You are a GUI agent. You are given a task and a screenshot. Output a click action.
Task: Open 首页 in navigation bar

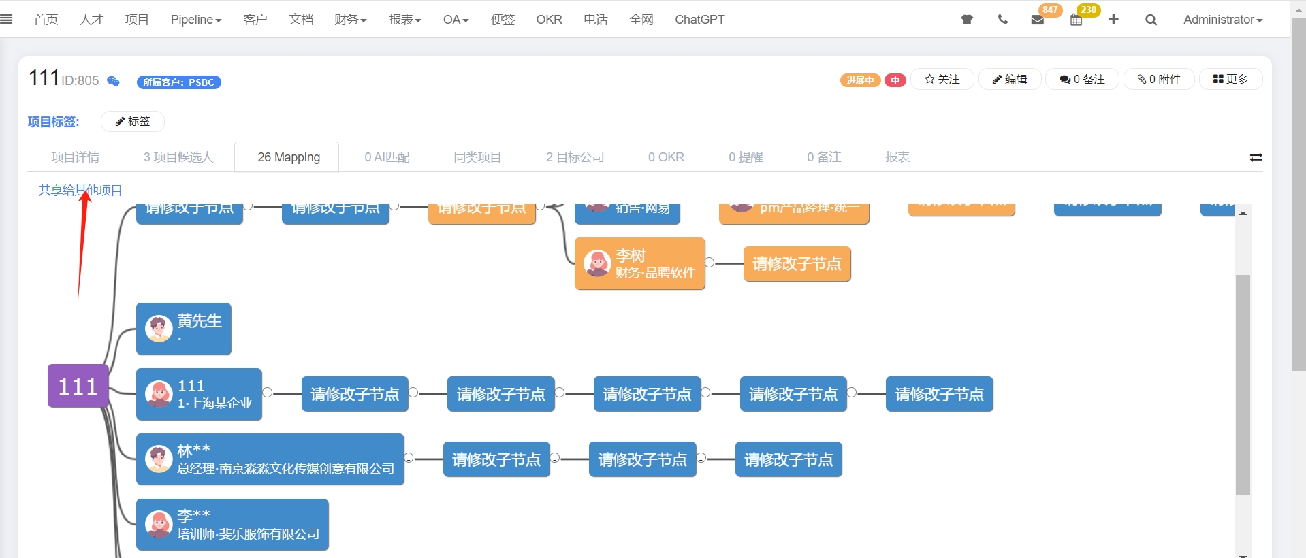tap(46, 20)
